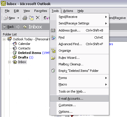Select the Drafts folder

click(23, 57)
